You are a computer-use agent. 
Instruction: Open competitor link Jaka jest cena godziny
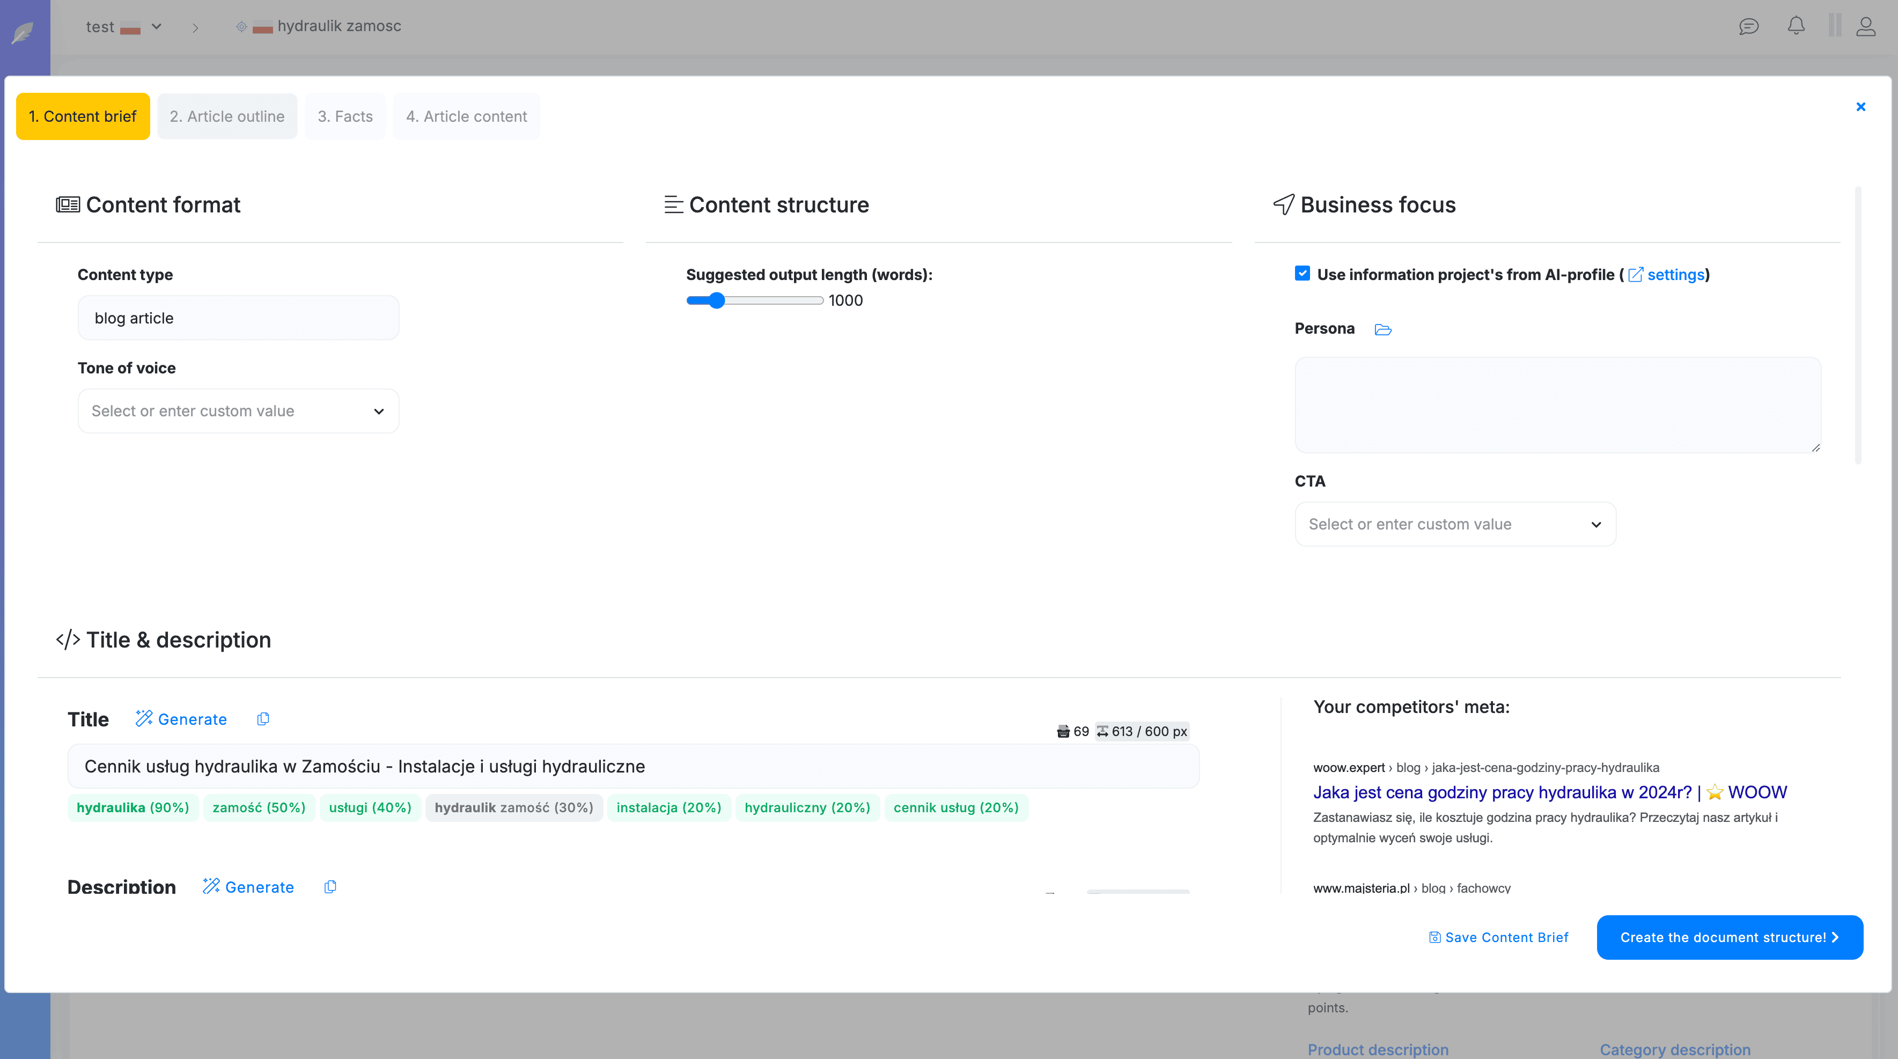point(1549,792)
